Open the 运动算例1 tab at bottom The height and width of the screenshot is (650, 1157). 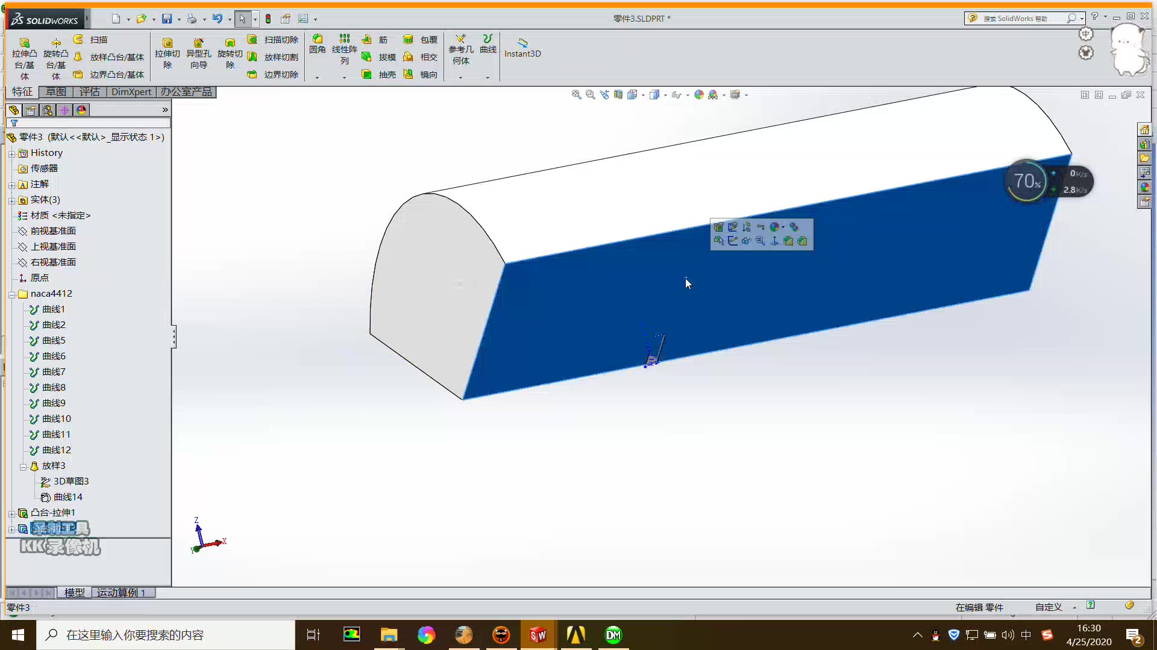pyautogui.click(x=122, y=593)
